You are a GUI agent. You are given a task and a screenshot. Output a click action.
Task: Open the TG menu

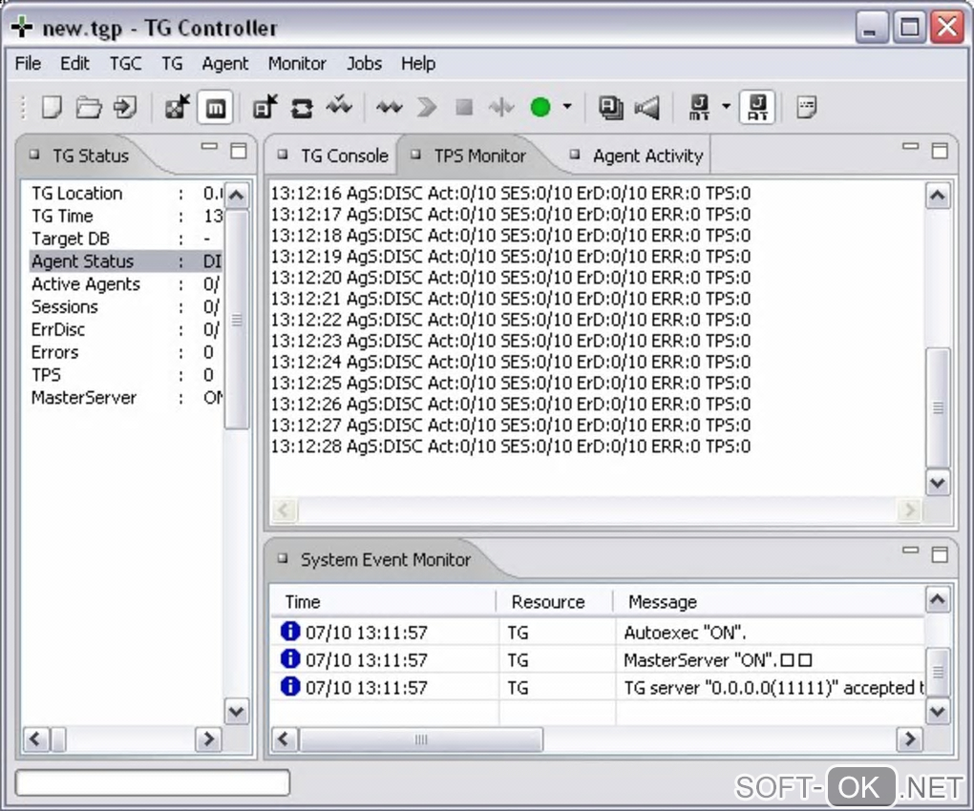click(x=172, y=63)
